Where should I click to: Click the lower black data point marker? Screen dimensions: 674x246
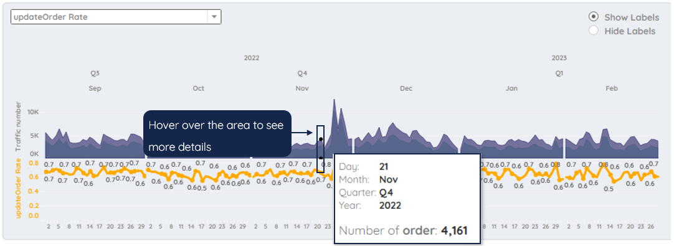coord(321,158)
